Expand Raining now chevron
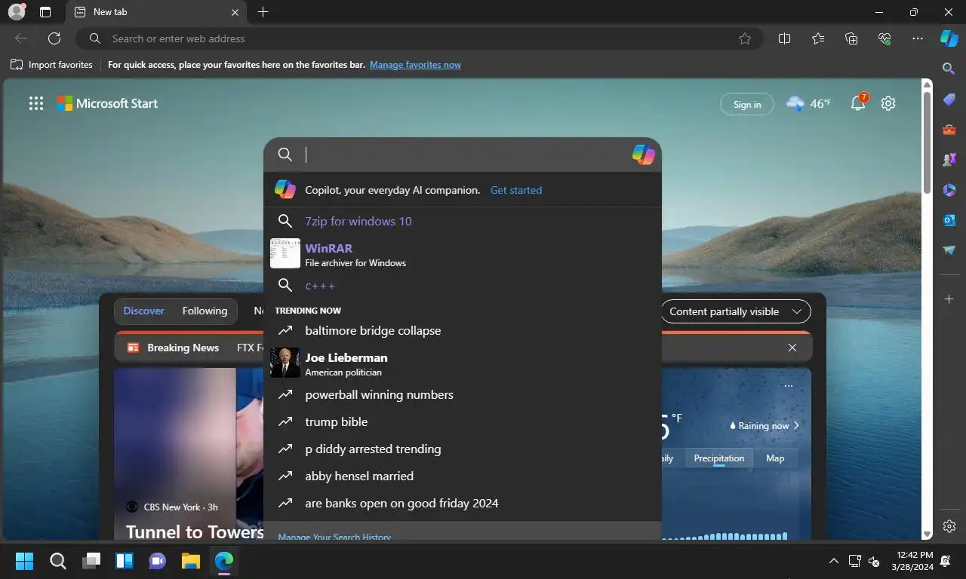The height and width of the screenshot is (579, 966). pyautogui.click(x=796, y=425)
